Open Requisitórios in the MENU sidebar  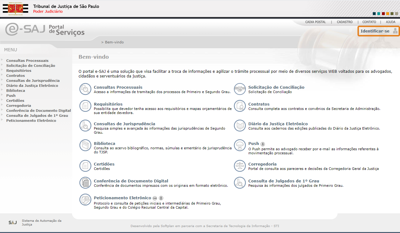point(19,71)
